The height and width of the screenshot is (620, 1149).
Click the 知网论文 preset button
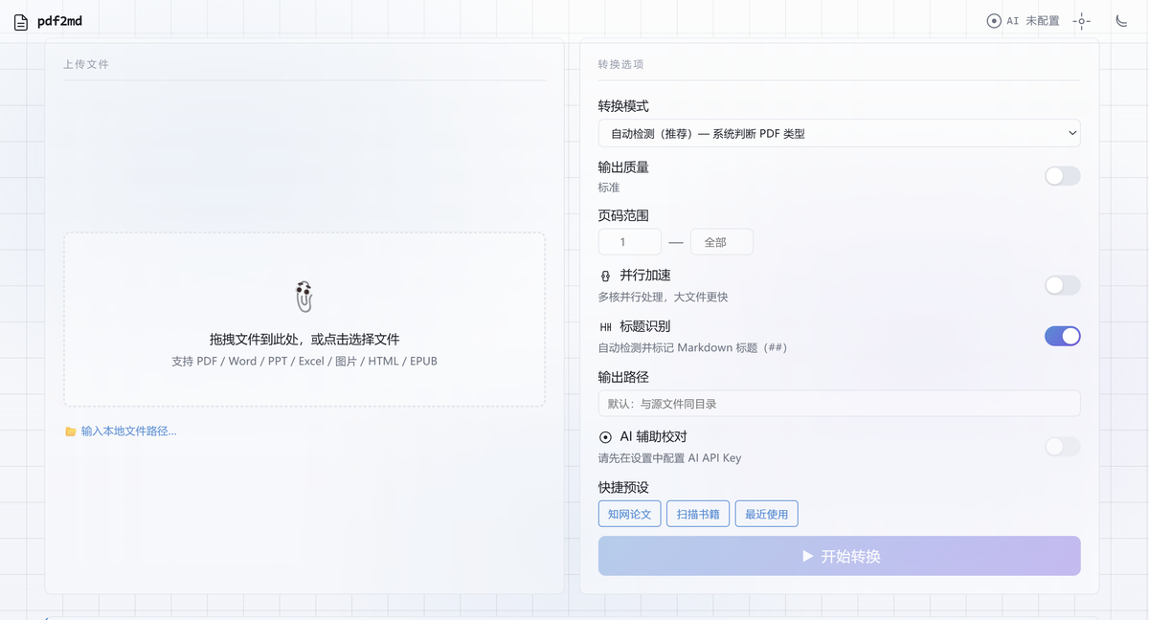point(629,514)
